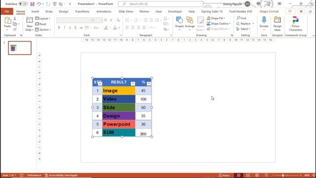Switch to the Insert tab

[x=35, y=11]
